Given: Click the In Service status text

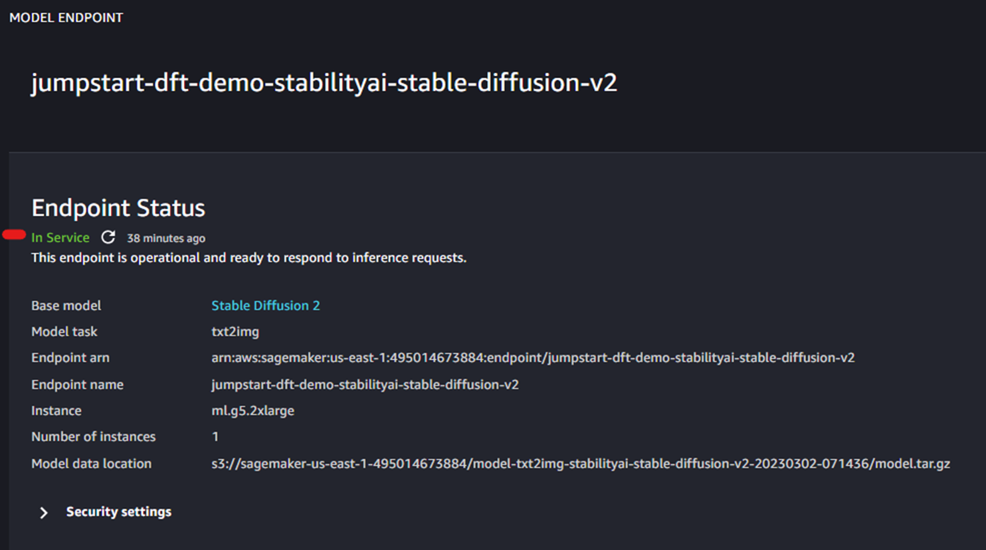Looking at the screenshot, I should click(x=60, y=238).
